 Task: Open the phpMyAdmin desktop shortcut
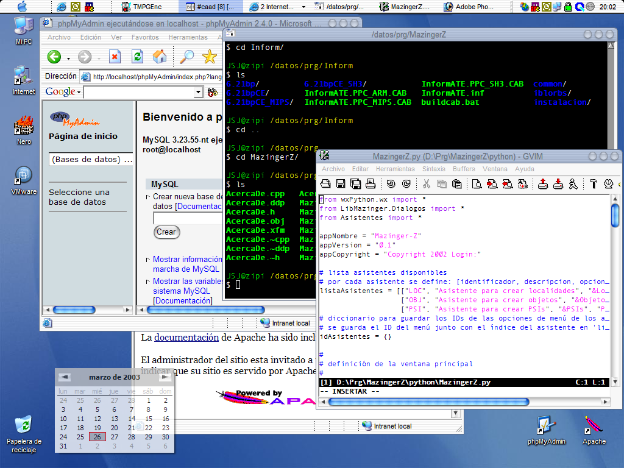pos(547,431)
